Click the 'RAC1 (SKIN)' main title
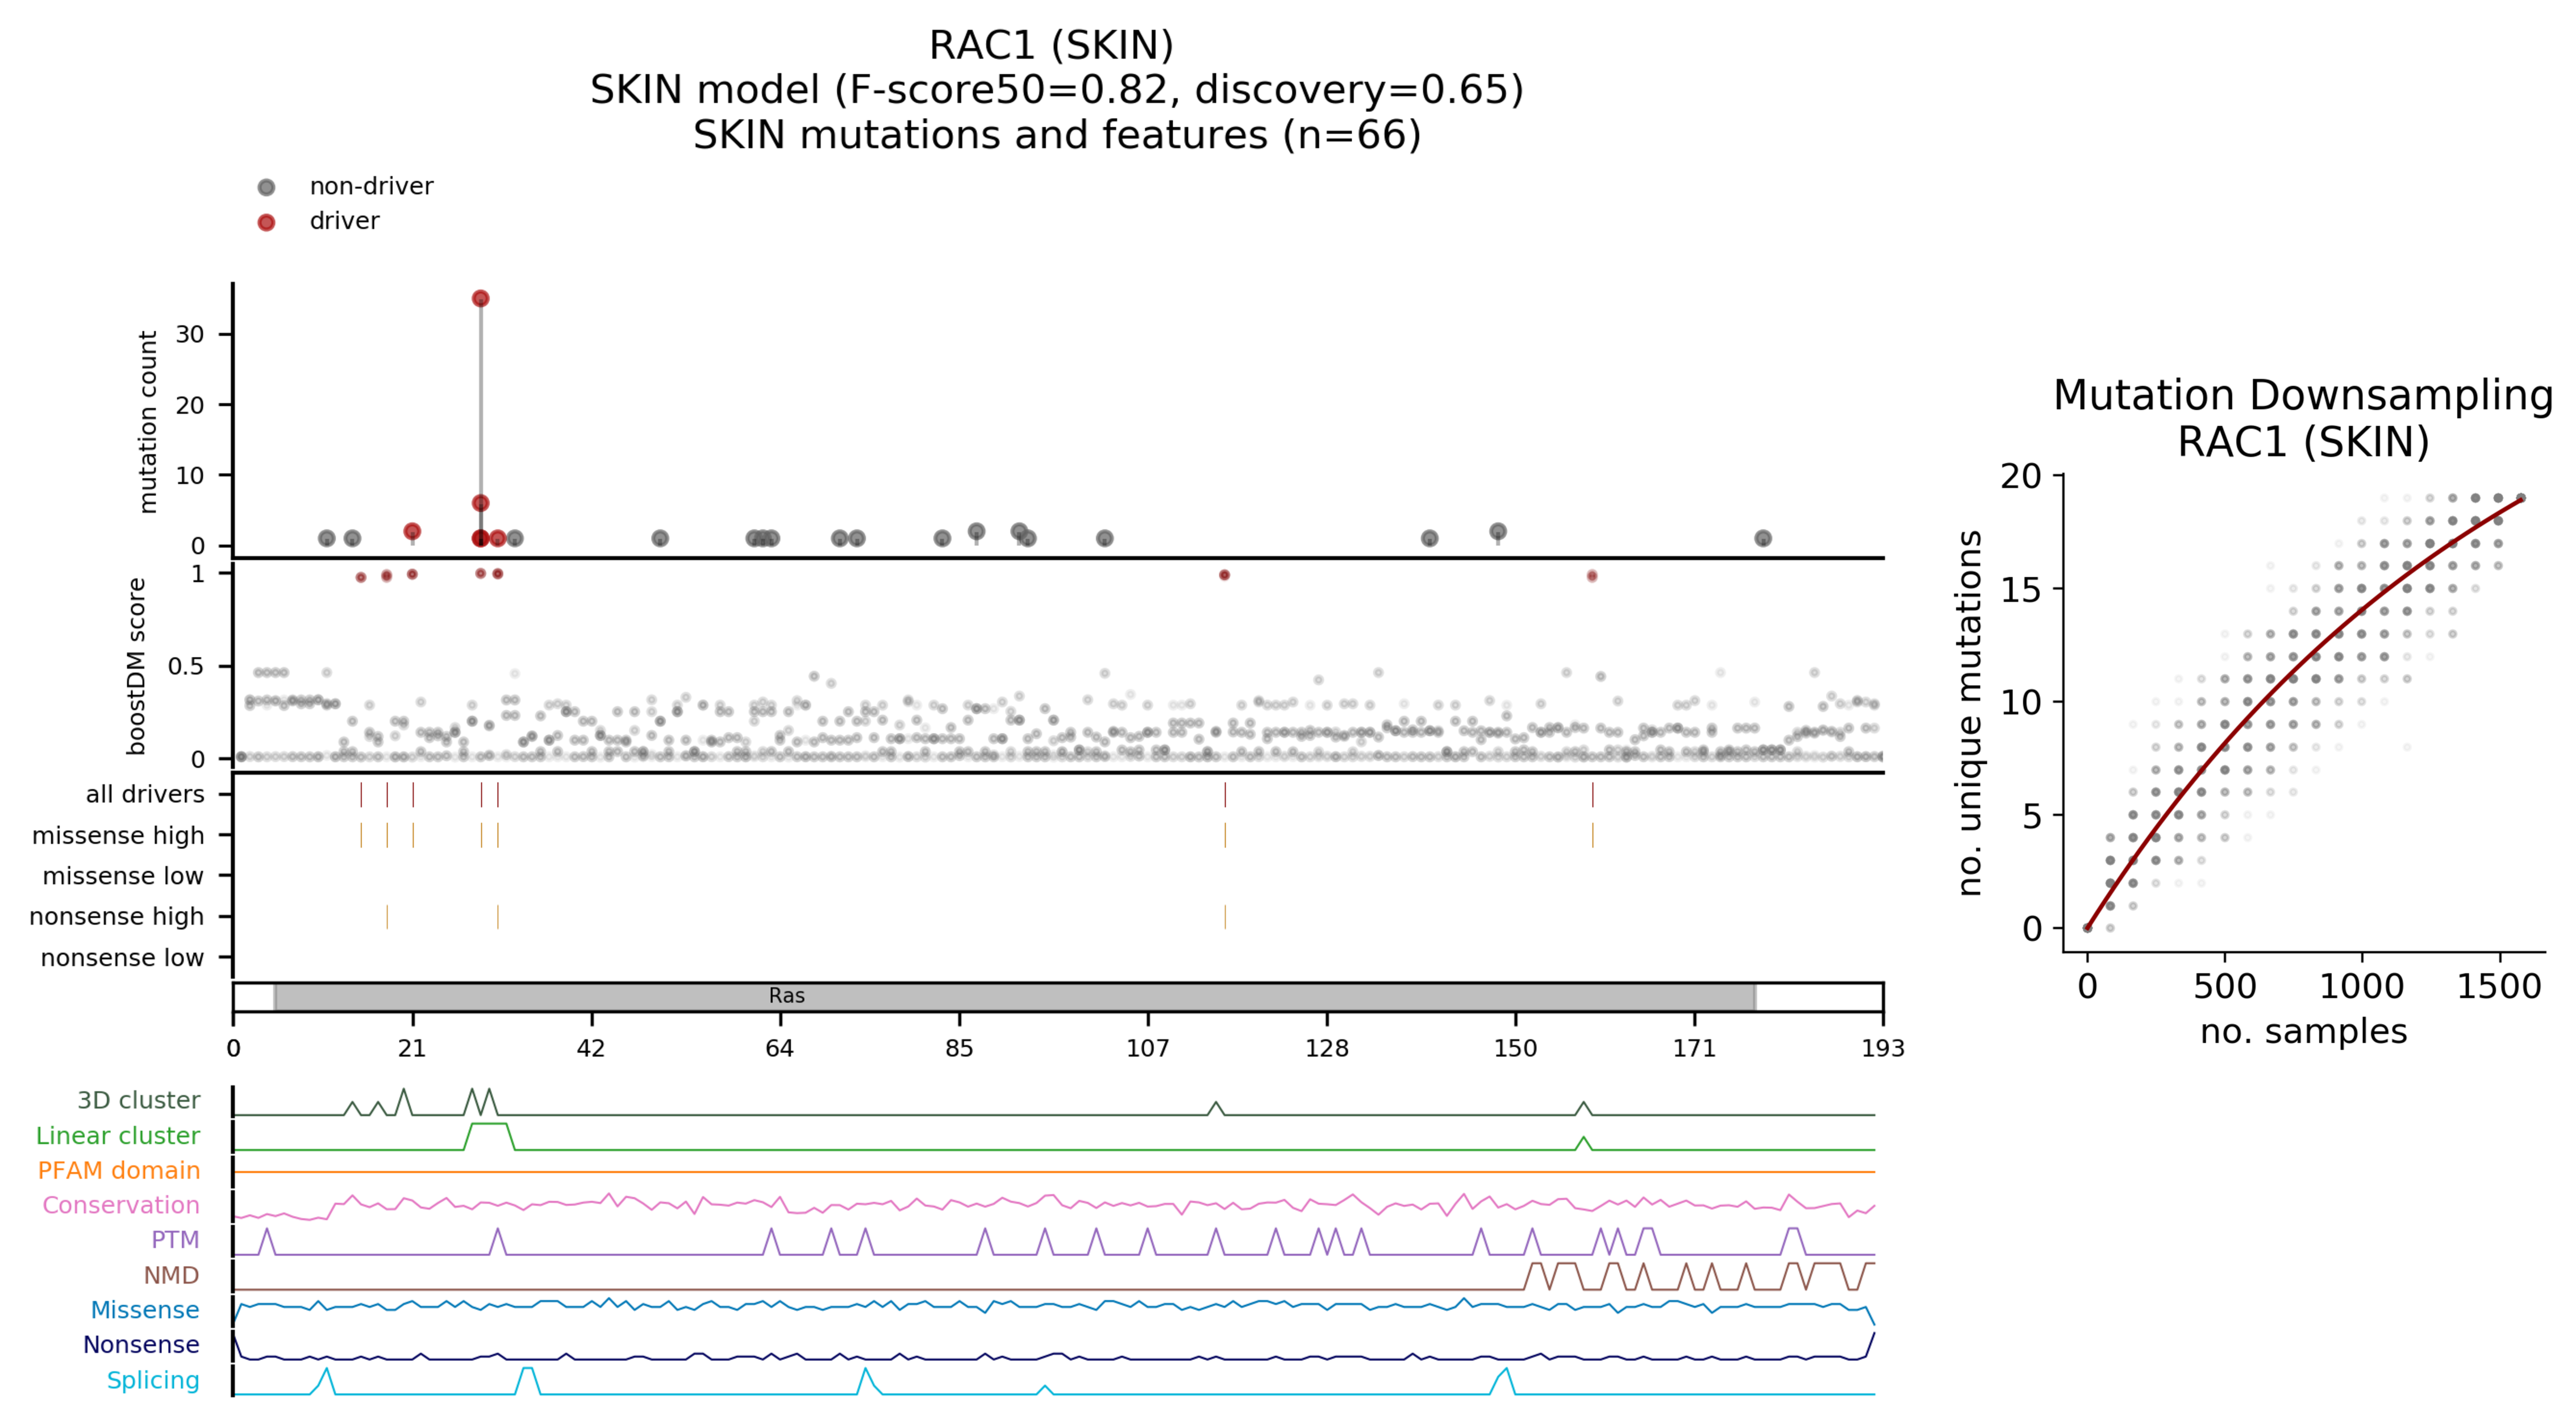This screenshot has height=1428, width=2576. [1051, 45]
